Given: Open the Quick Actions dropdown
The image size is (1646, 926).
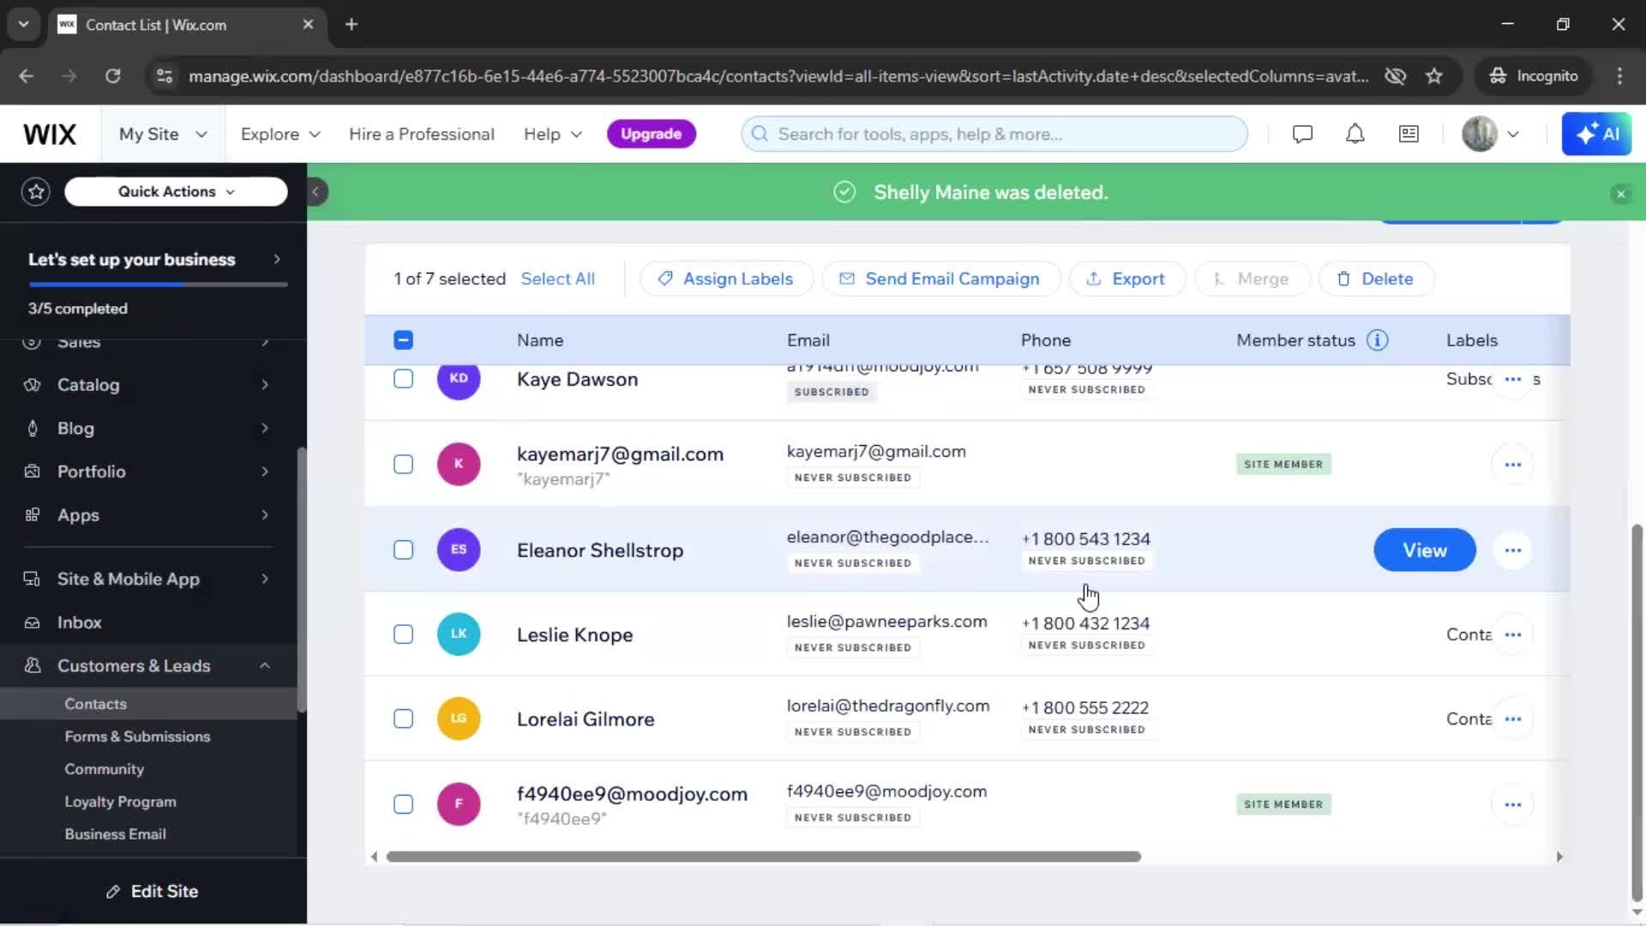Looking at the screenshot, I should point(176,191).
